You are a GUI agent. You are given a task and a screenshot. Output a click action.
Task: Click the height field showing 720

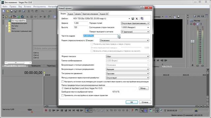80,28
